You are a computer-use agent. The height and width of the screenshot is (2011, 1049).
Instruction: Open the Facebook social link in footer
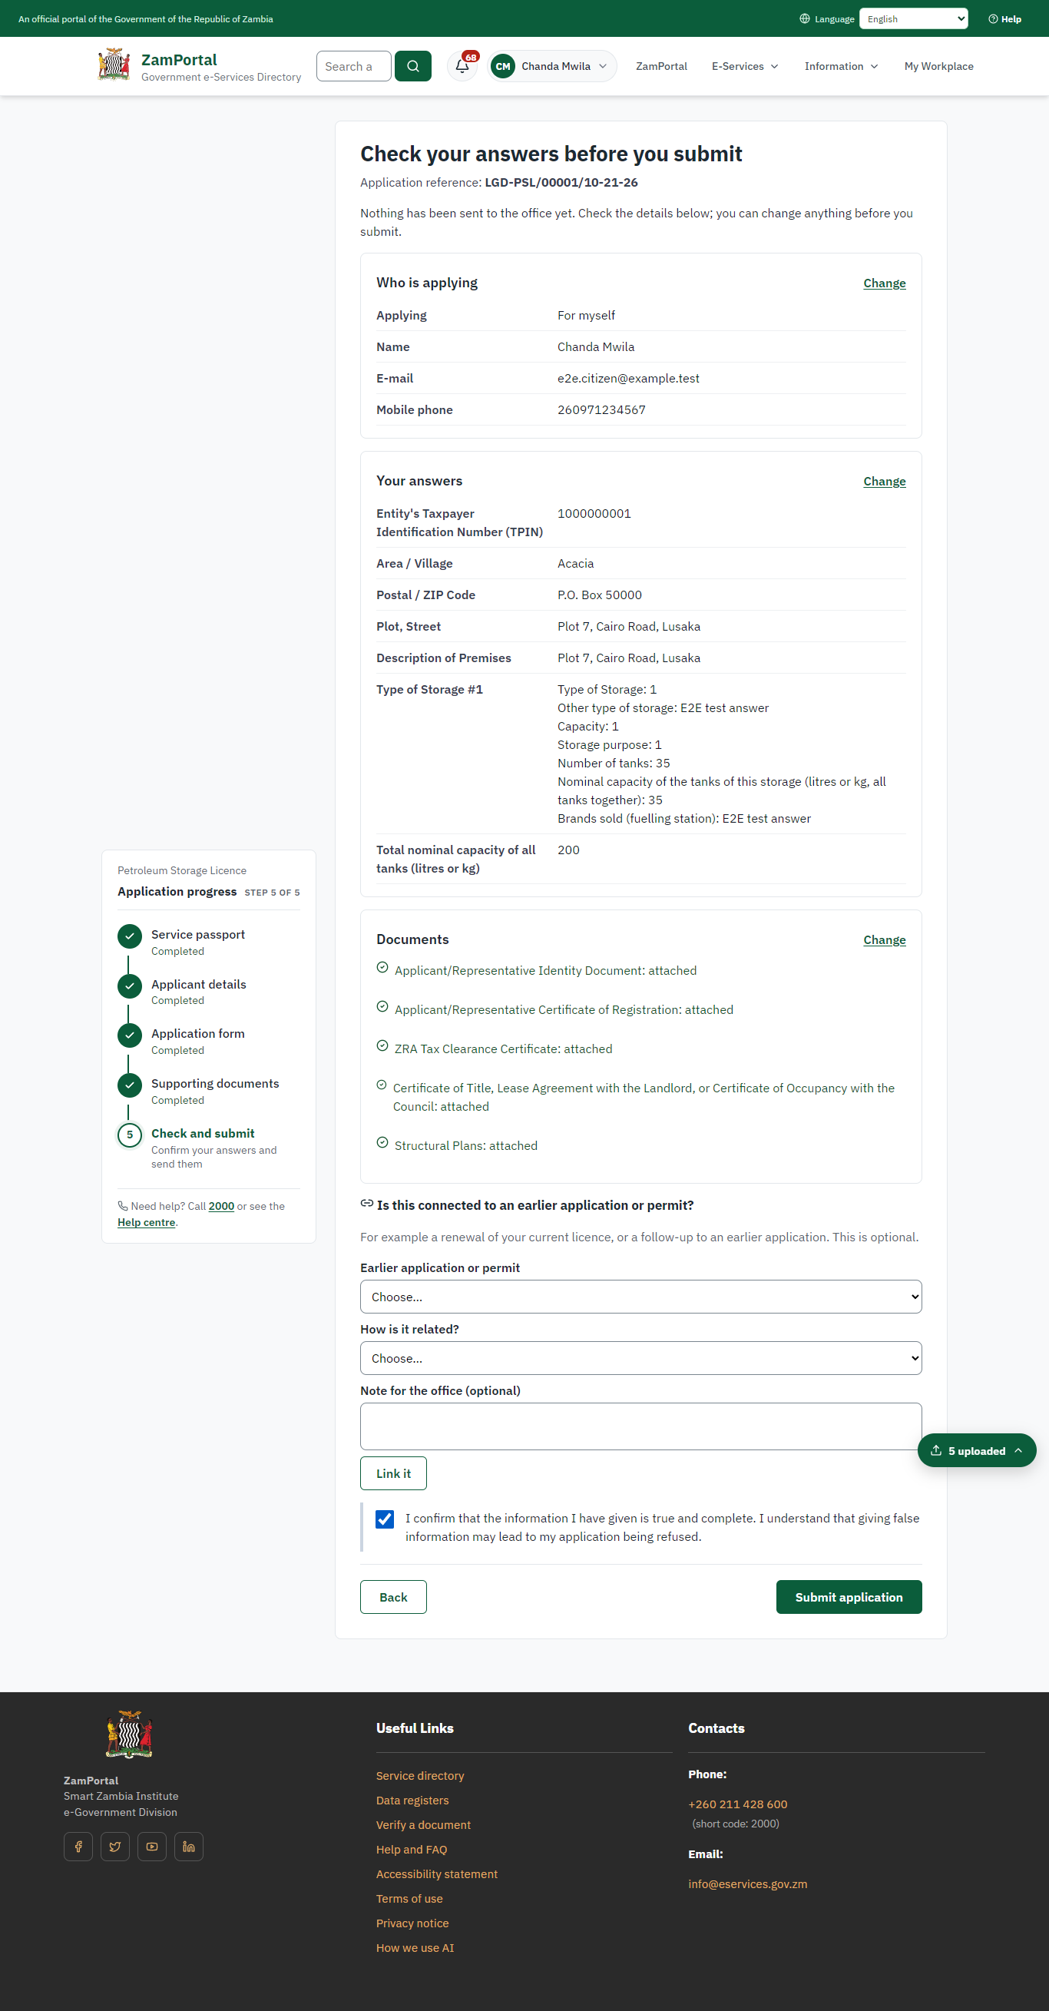click(x=78, y=1847)
